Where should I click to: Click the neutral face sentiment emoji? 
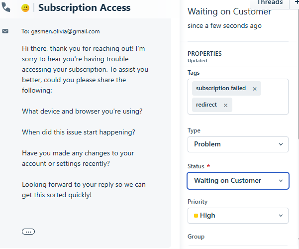coord(25,8)
